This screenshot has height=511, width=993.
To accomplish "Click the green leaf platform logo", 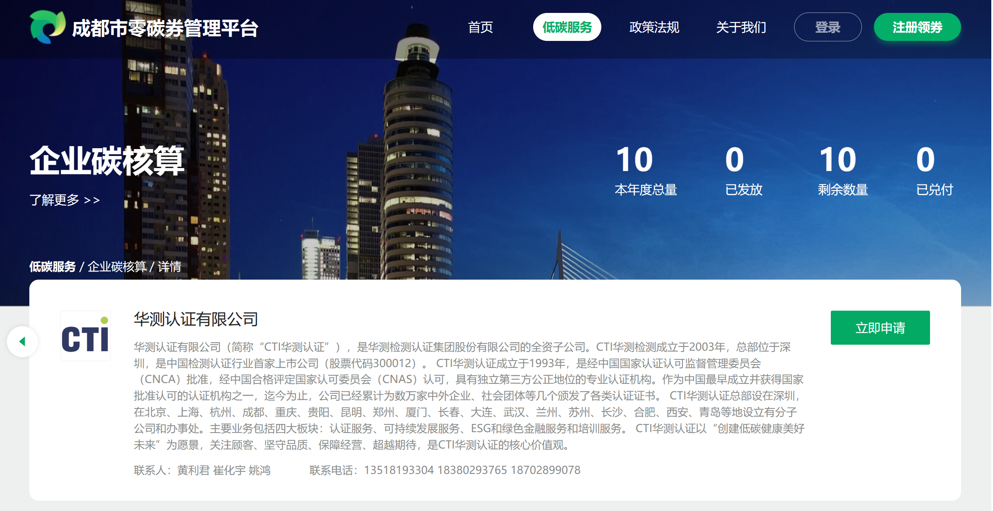I will pos(47,27).
